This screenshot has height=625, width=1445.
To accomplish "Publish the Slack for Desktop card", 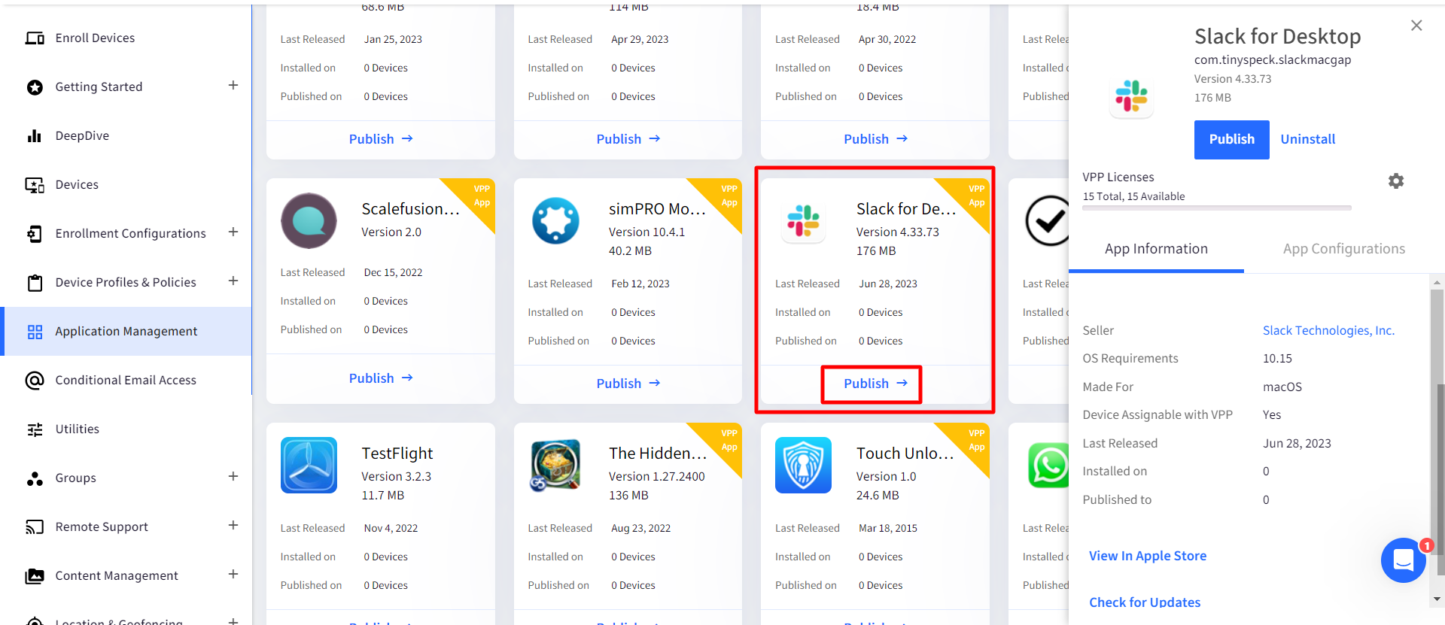I will (875, 384).
